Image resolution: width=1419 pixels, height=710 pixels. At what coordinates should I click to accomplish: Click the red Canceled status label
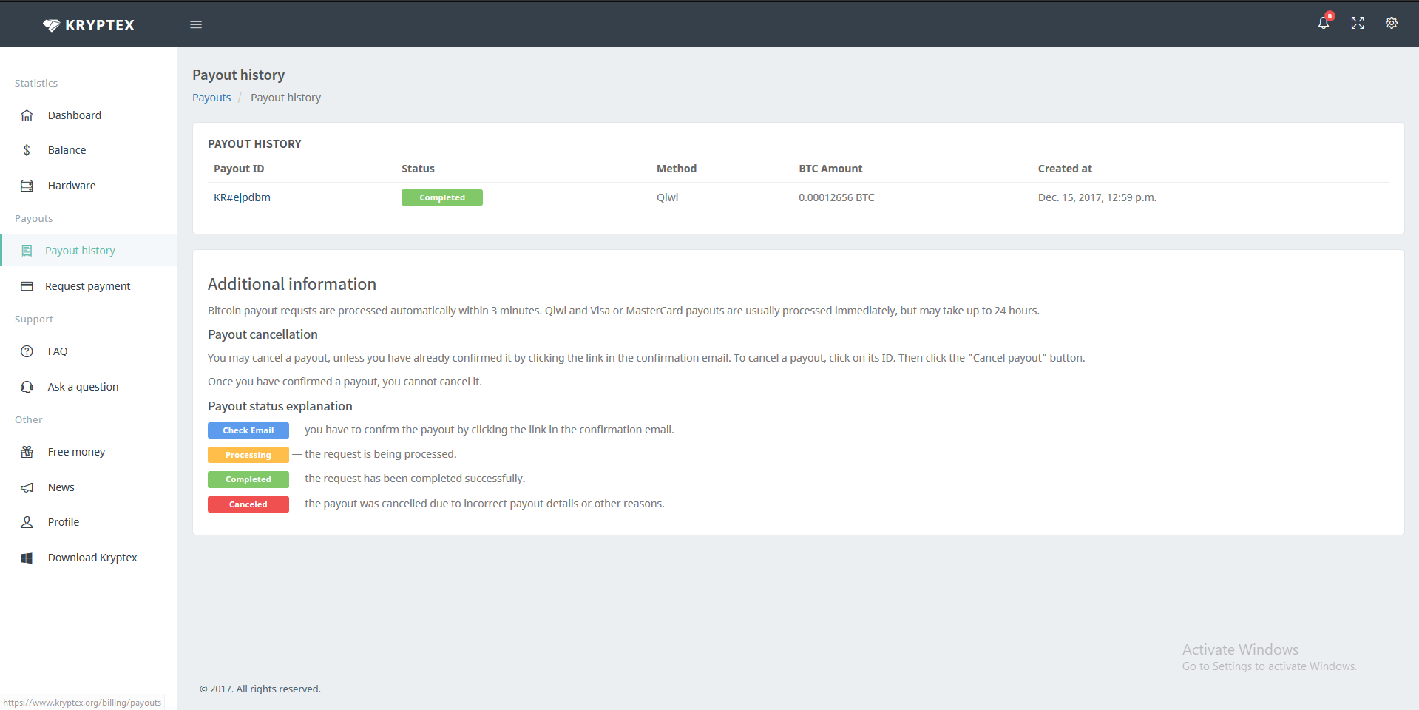point(248,504)
